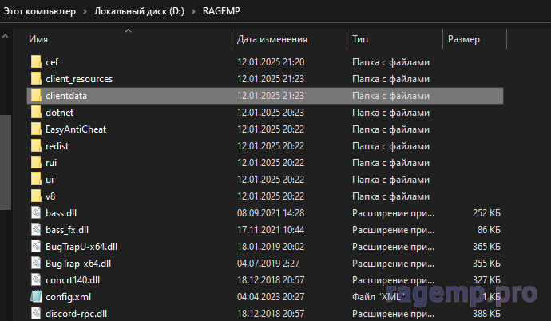Open the client_resources folder icon
Viewport: 551px width, 321px height.
click(36, 79)
